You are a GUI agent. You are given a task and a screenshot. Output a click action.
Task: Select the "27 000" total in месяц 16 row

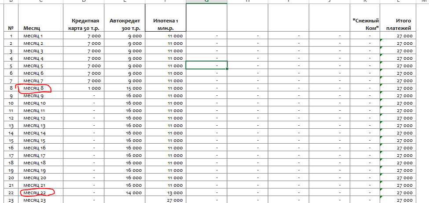click(397, 148)
